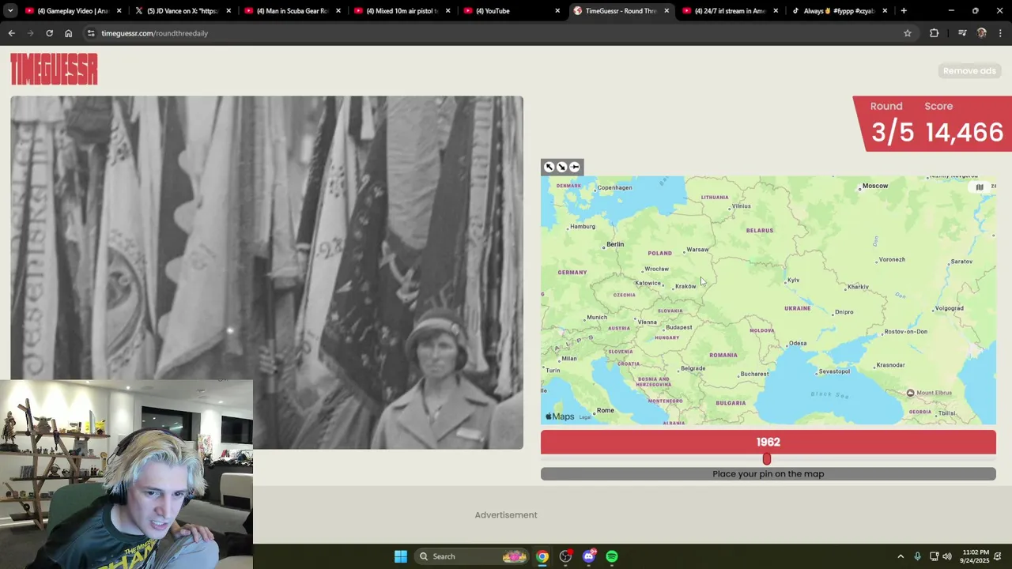Image resolution: width=1012 pixels, height=569 pixels.
Task: Go back in the browser
Action: click(11, 33)
